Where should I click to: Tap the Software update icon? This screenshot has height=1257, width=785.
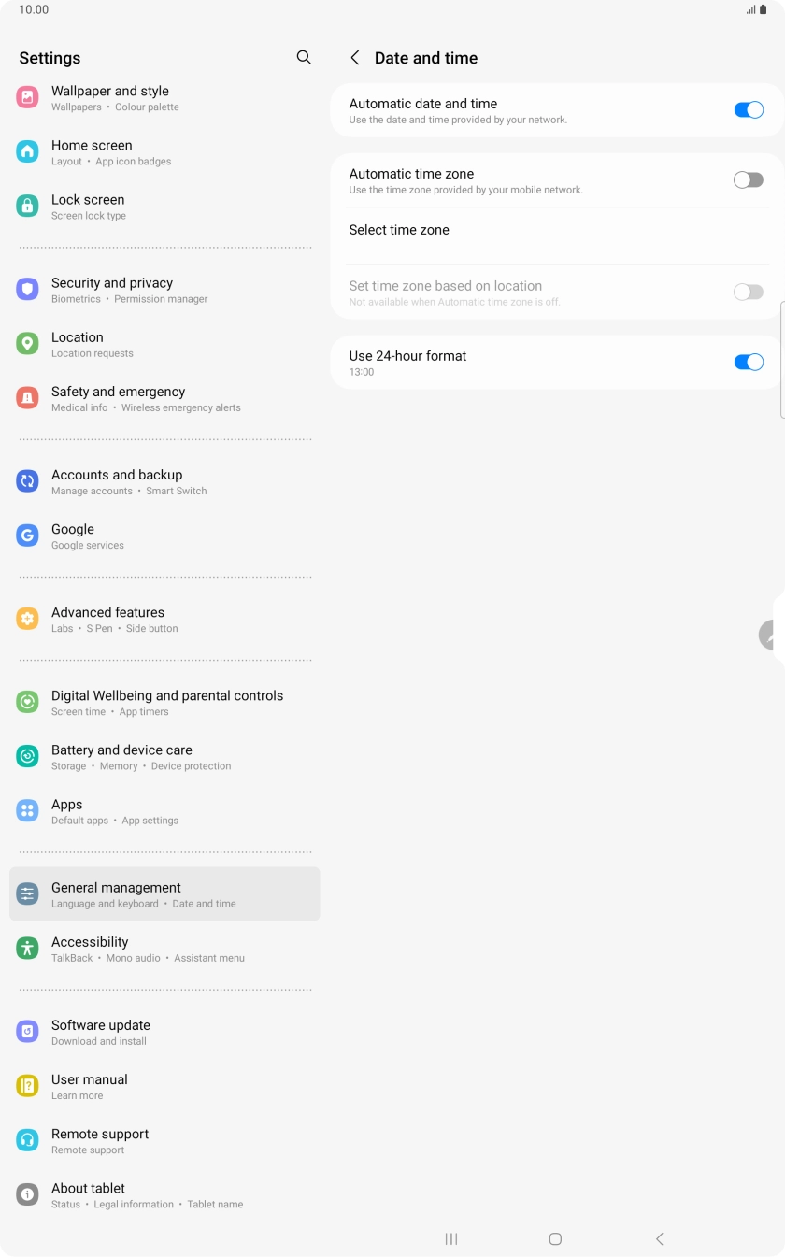[28, 1032]
